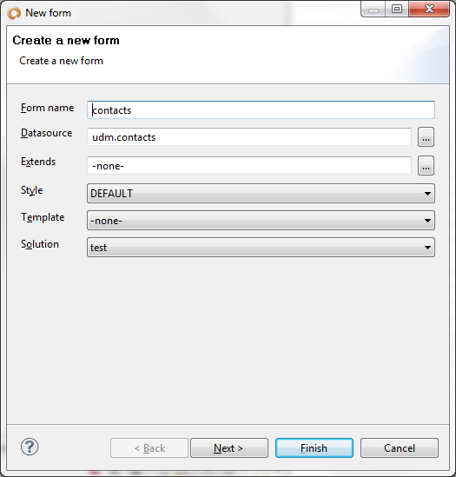Focus the Form name text field

tap(261, 109)
